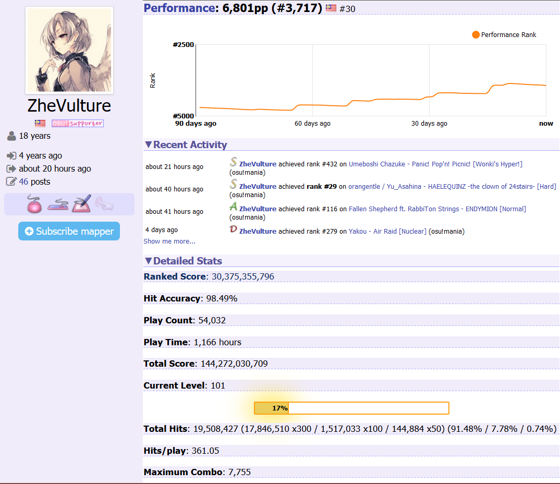Click the tablet playstyle icon
560x484 pixels.
tap(82, 204)
